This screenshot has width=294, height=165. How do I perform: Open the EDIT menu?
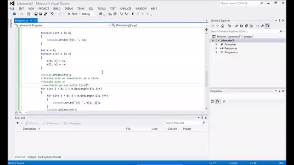pyautogui.click(x=21, y=9)
